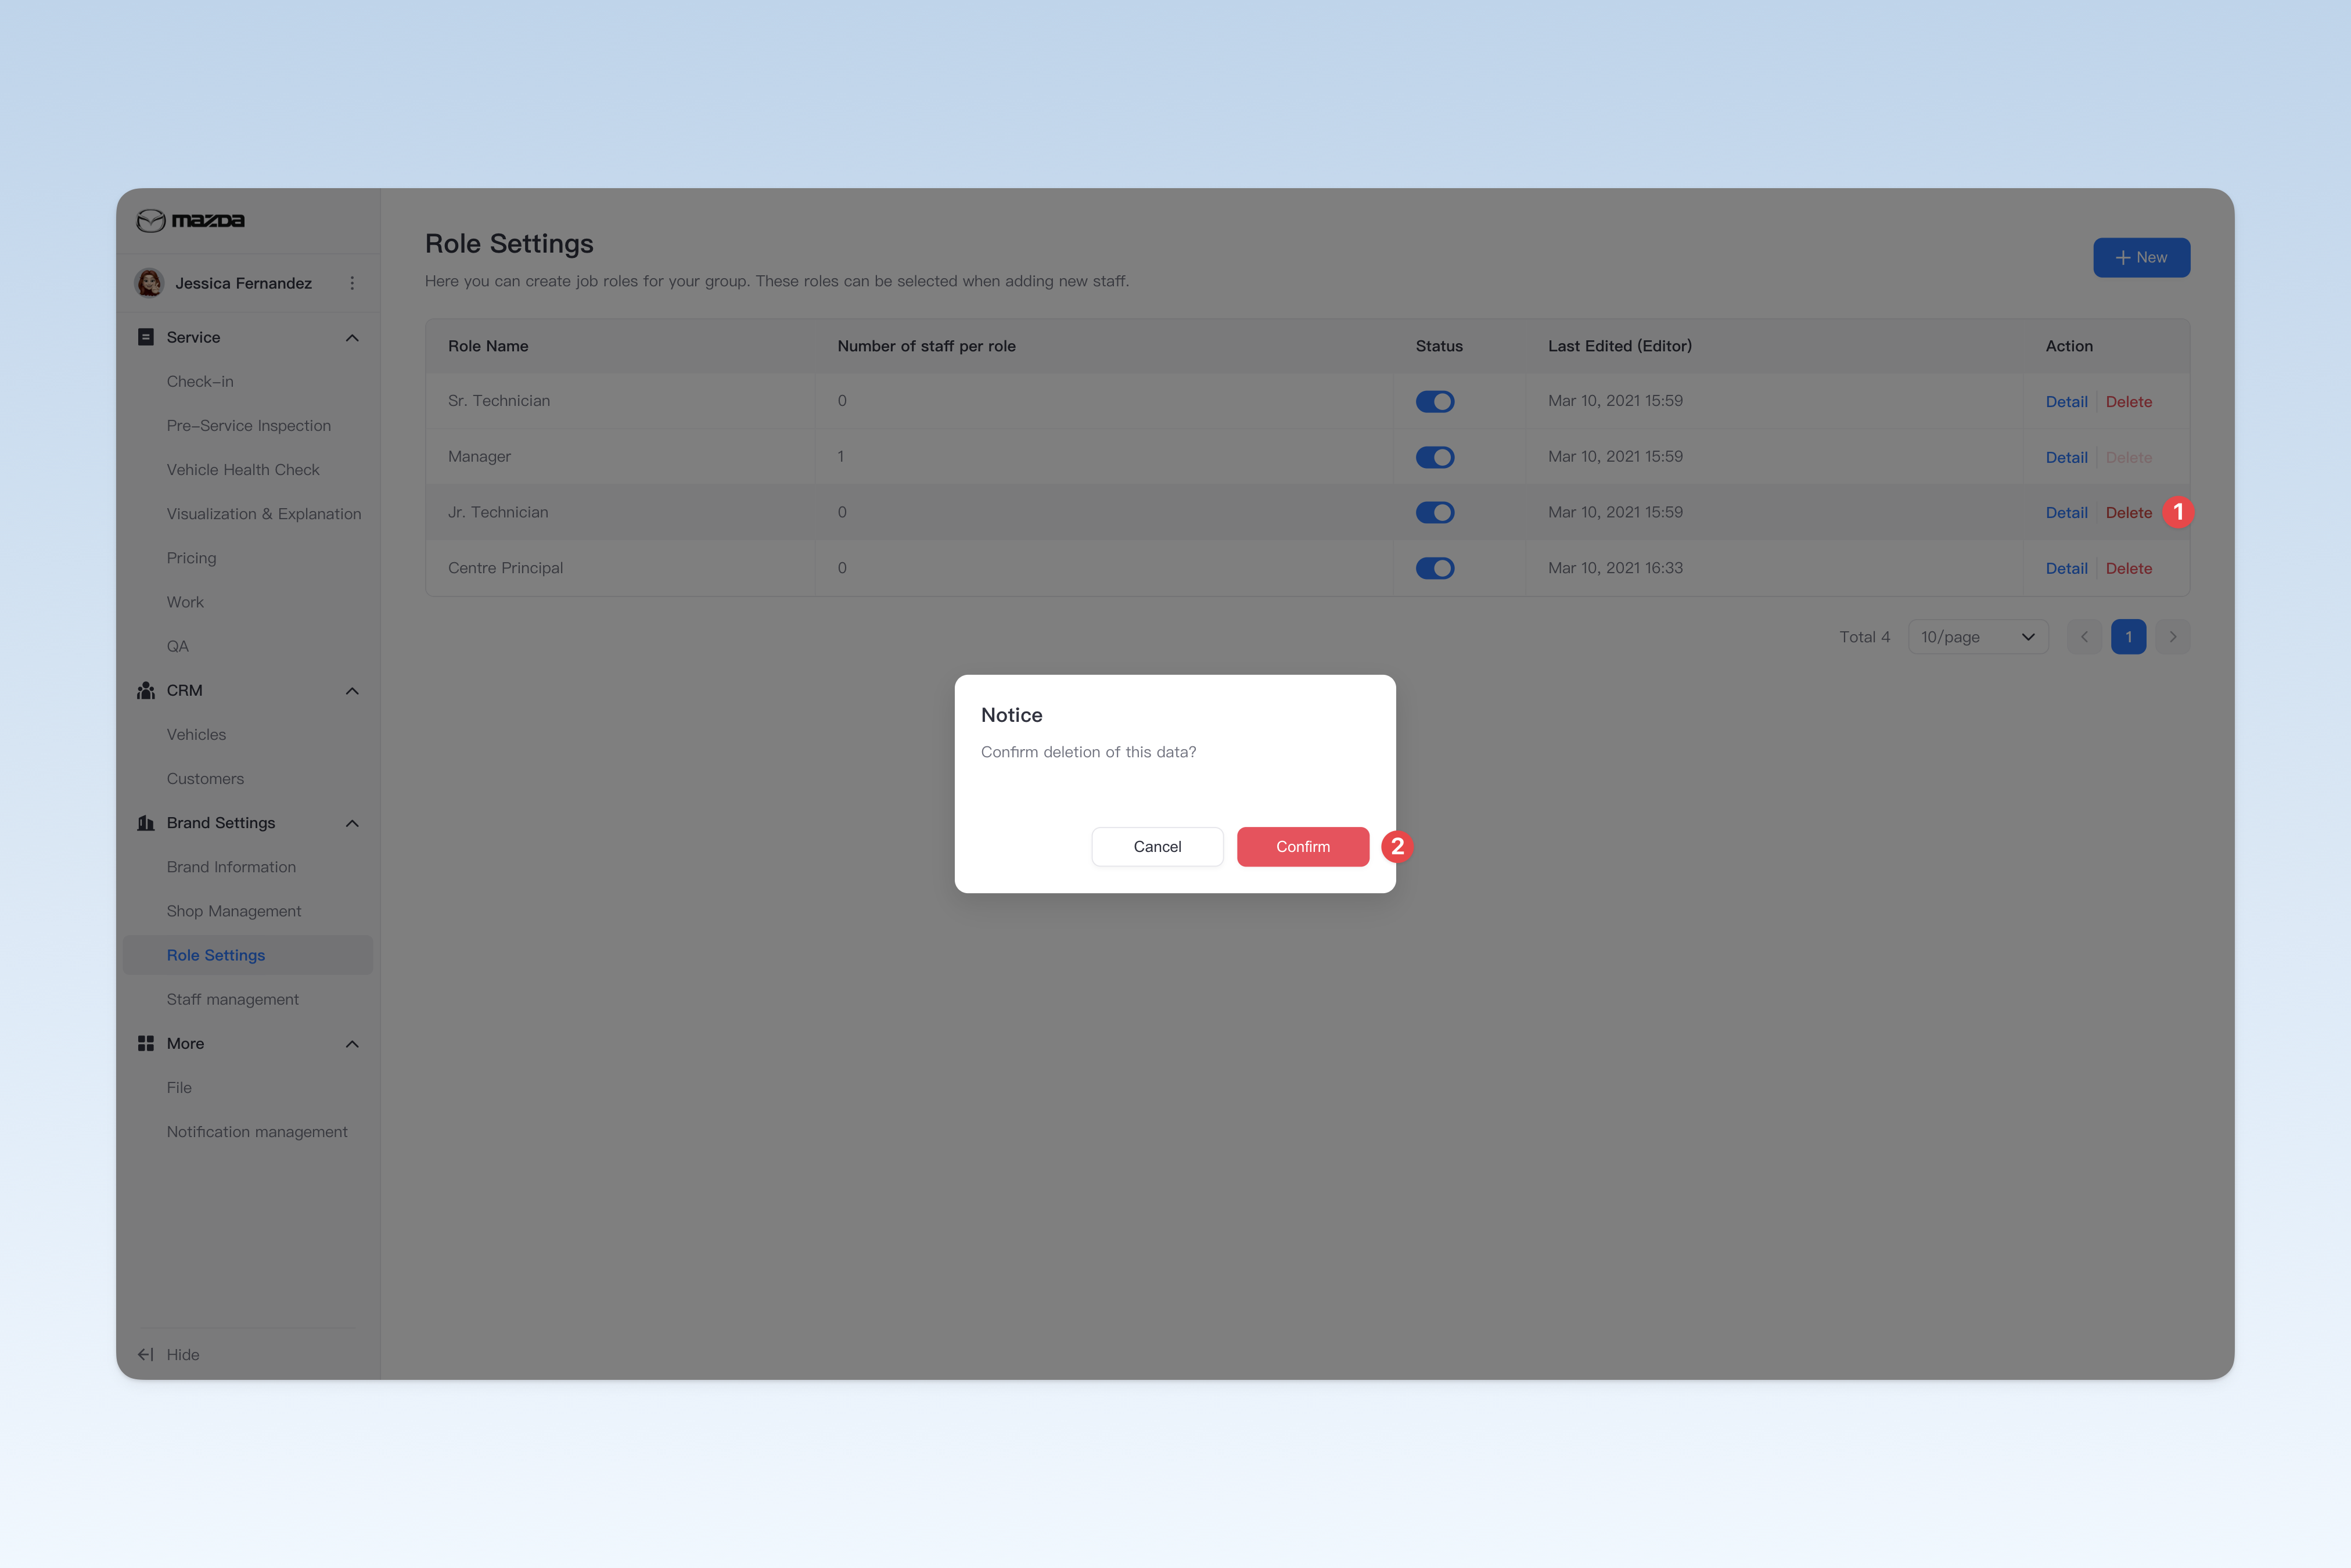The width and height of the screenshot is (2351, 1568).
Task: Toggle status switch for Centre Principal
Action: pyautogui.click(x=1435, y=568)
